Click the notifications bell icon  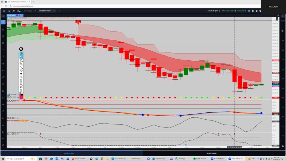[x=252, y=11]
